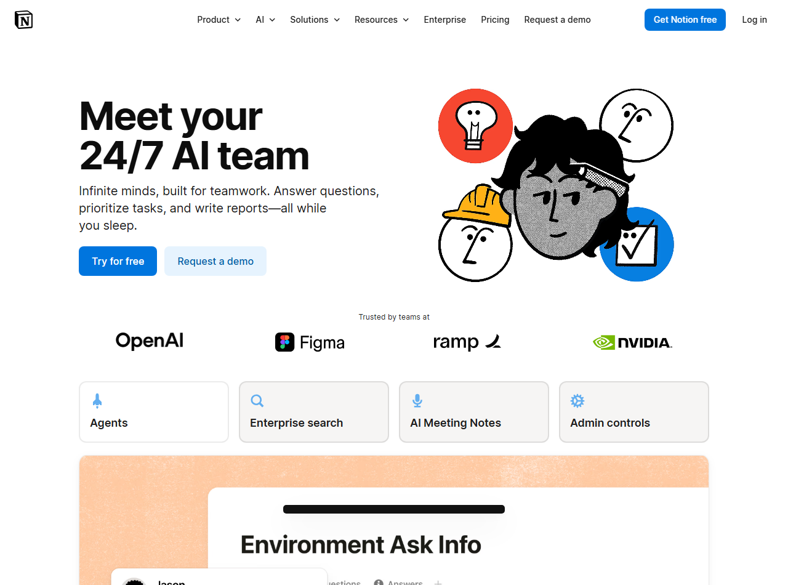Click the microphone icon on AI Meeting Notes card
788x585 pixels.
[x=417, y=401]
